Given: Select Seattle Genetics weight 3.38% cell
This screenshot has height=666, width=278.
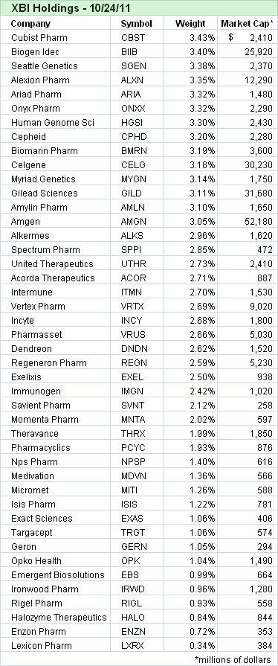Looking at the screenshot, I should pos(190,65).
